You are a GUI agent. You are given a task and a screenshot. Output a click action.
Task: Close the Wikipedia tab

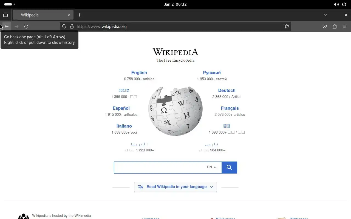[x=69, y=15]
